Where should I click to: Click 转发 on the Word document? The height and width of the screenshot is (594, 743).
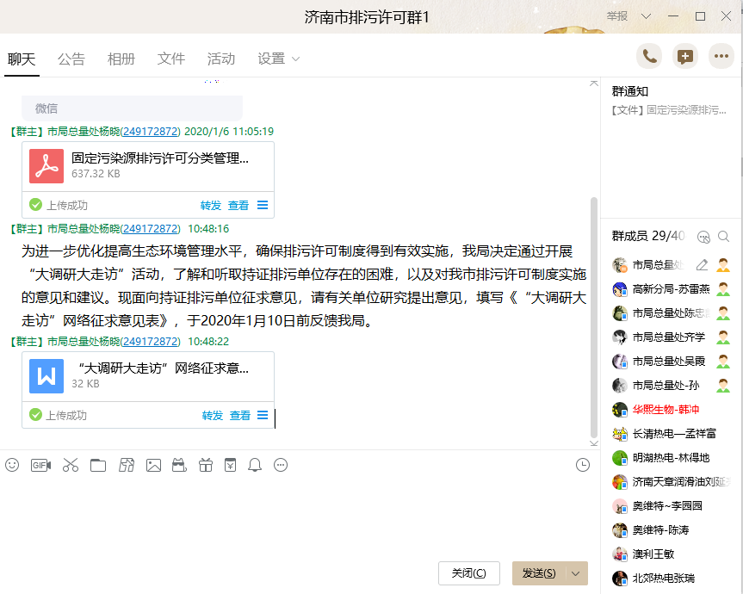[x=212, y=415]
